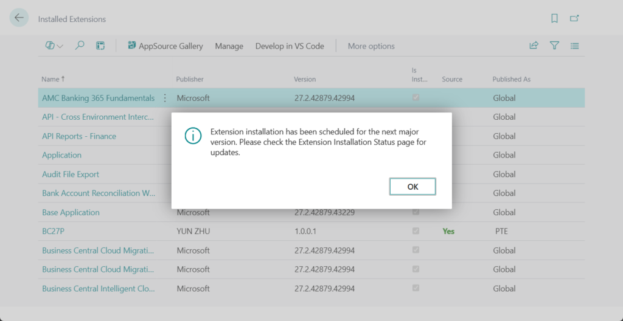623x321 pixels.
Task: Open page in new window icon
Action: click(574, 19)
